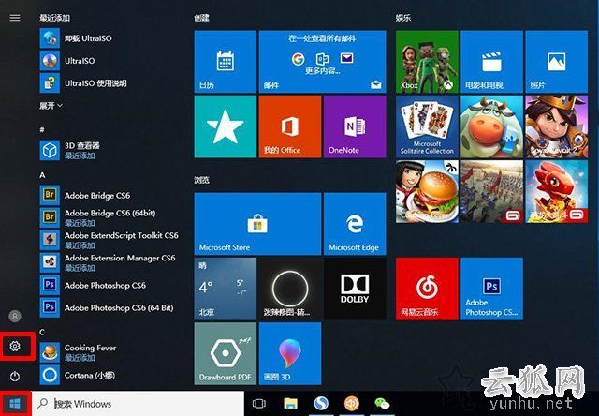Image resolution: width=599 pixels, height=416 pixels.
Task: Open the white ring photo editor tile
Action: pos(290,289)
